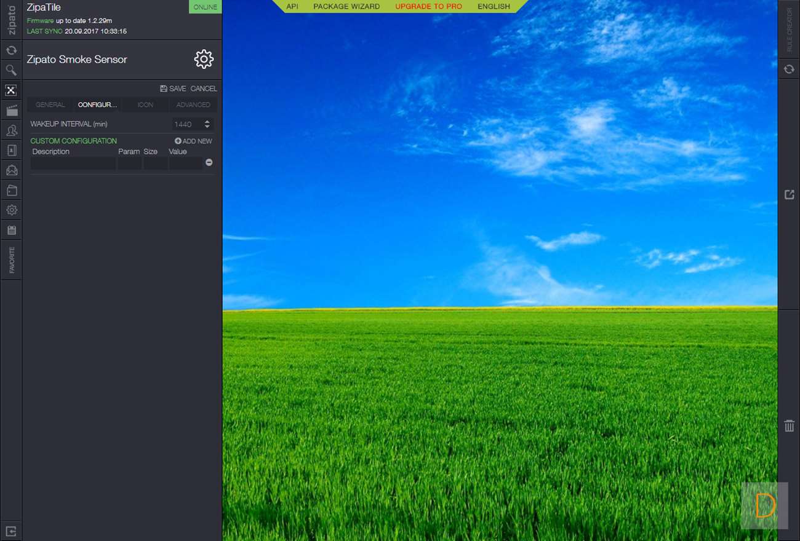
Task: Remove the custom configuration row with minus
Action: pyautogui.click(x=209, y=162)
